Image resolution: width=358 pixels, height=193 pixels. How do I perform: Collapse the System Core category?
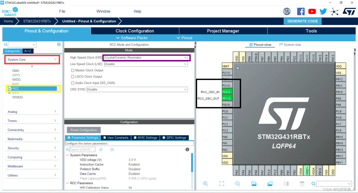[32, 60]
